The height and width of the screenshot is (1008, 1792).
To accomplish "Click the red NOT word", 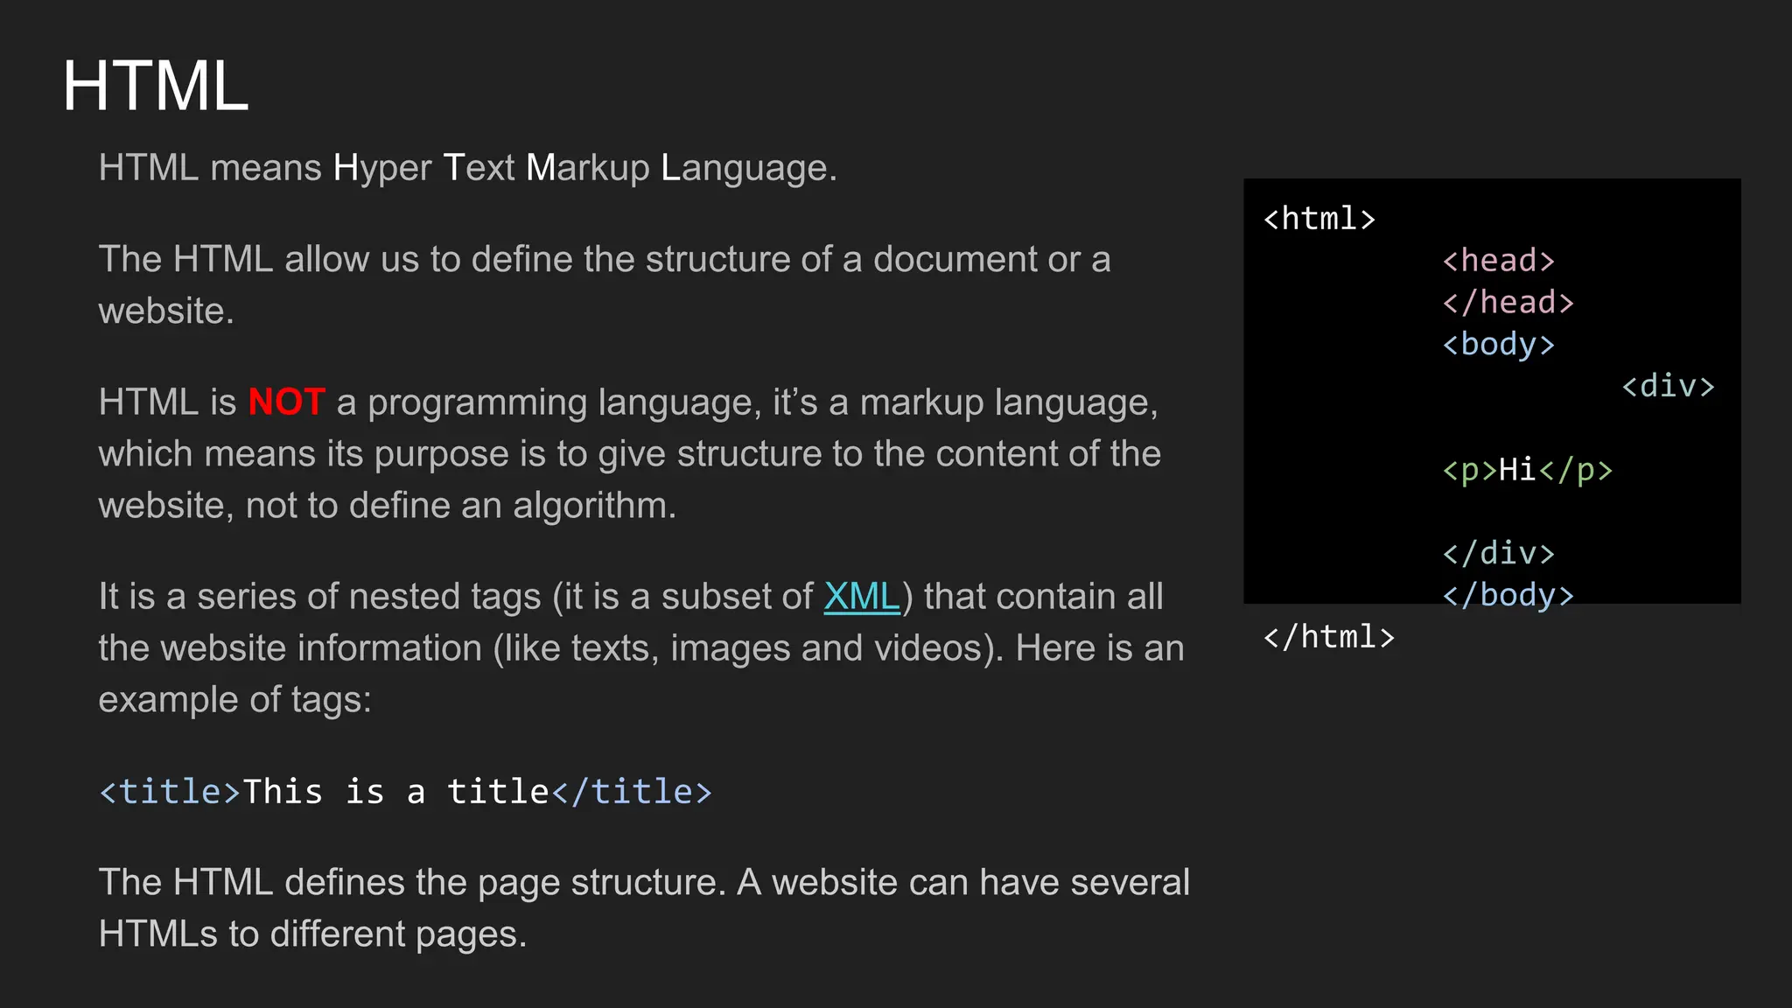I will 286,402.
